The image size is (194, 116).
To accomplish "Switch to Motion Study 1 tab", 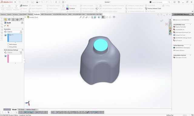I will click(31, 110).
